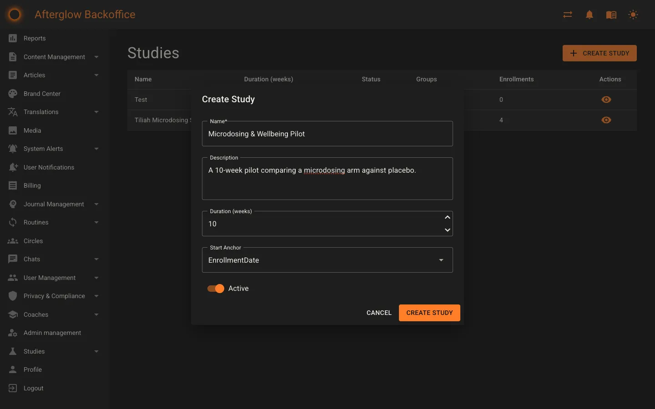Click the Brand Center palette icon
The image size is (655, 409).
[13, 94]
